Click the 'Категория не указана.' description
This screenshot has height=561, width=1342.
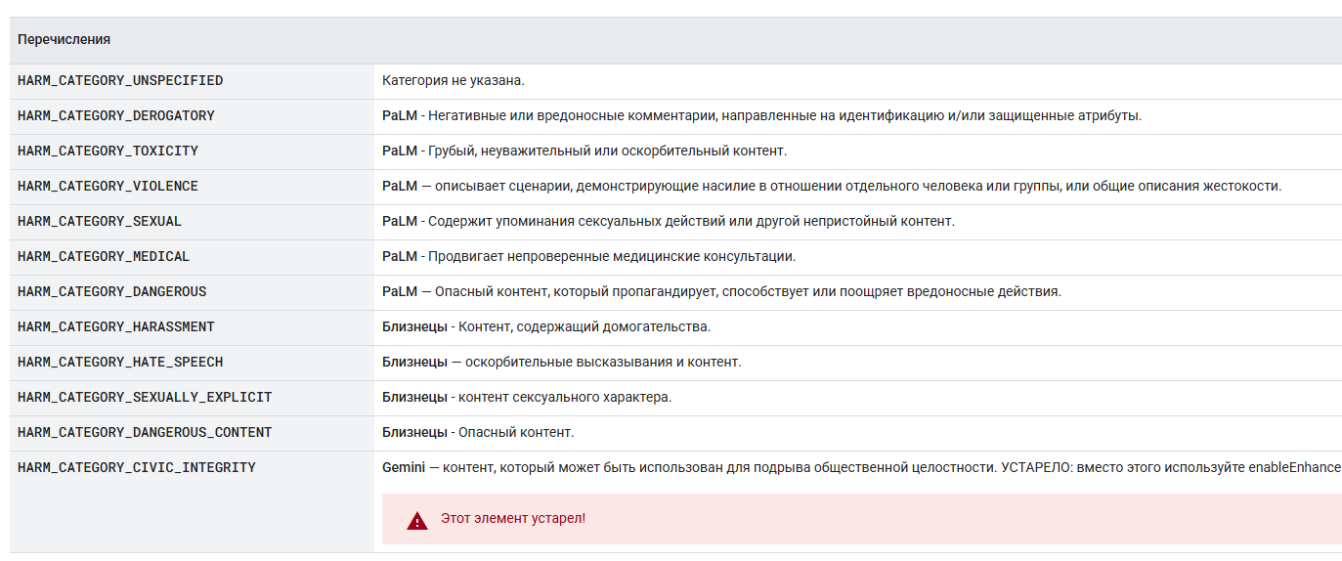(x=453, y=80)
